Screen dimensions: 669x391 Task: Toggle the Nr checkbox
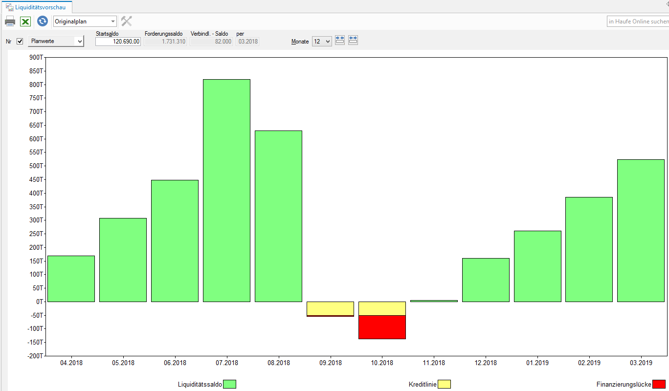[x=20, y=42]
